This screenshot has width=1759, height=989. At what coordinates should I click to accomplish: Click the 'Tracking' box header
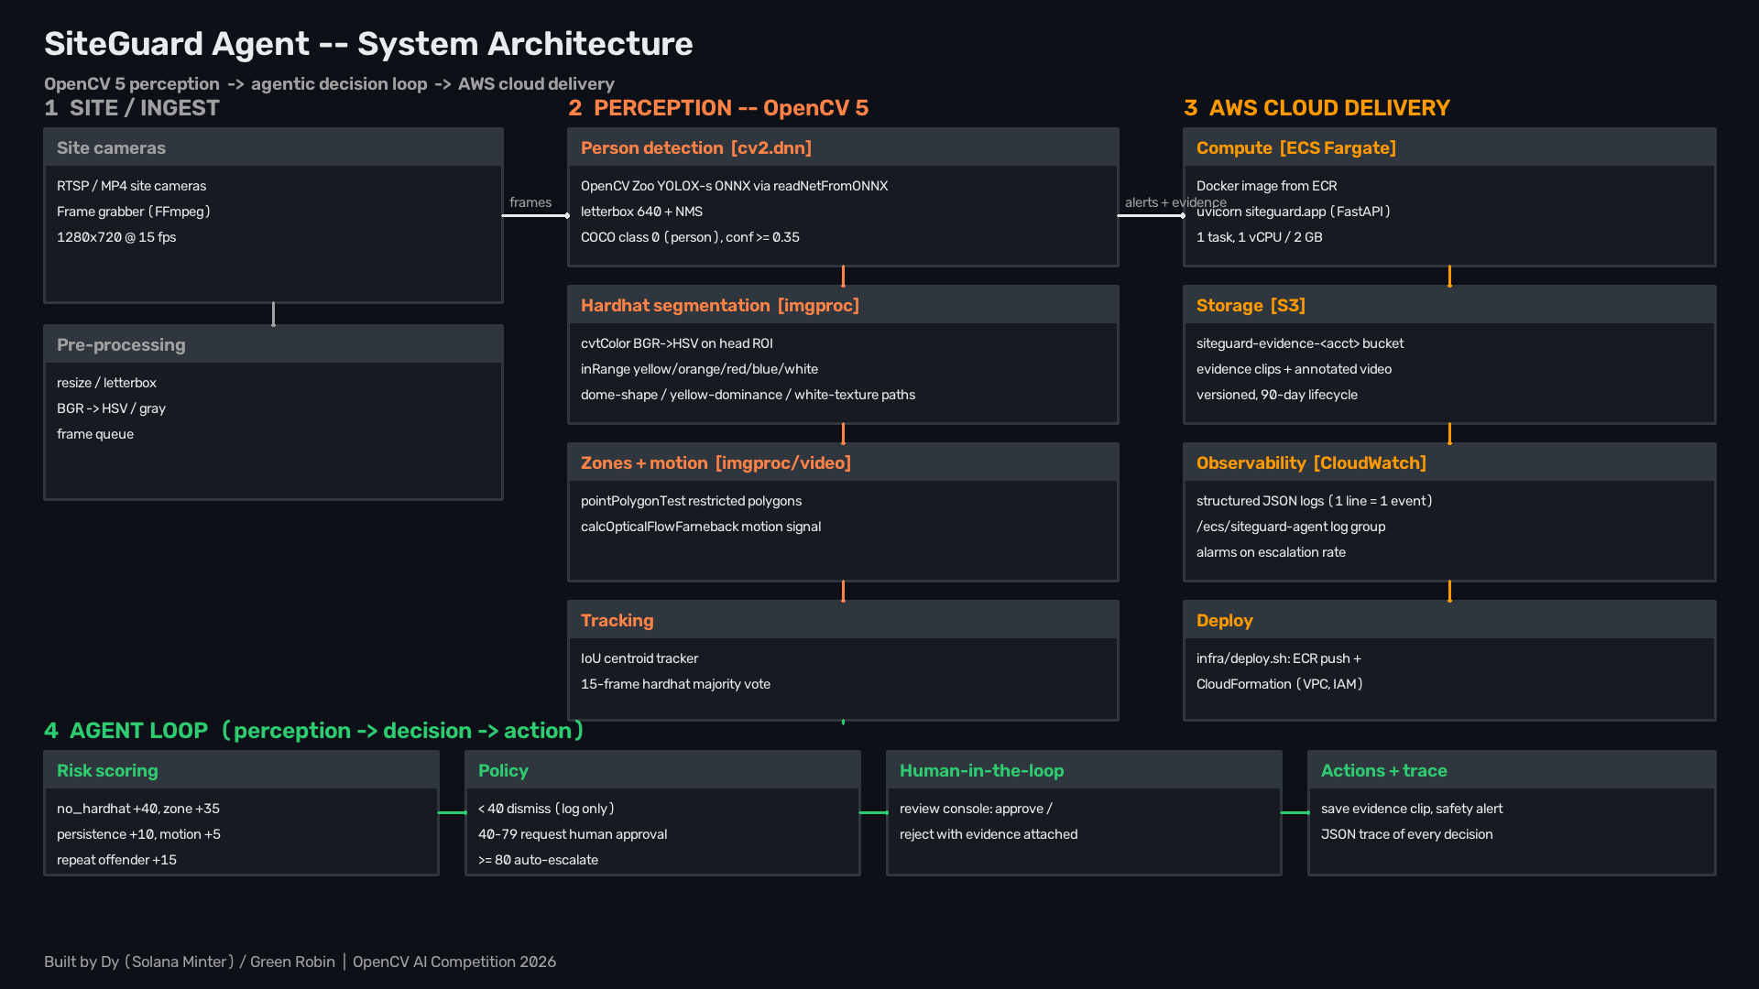843,620
